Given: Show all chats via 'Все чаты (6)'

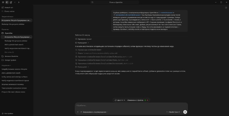Looking at the screenshot, I should (9, 52).
